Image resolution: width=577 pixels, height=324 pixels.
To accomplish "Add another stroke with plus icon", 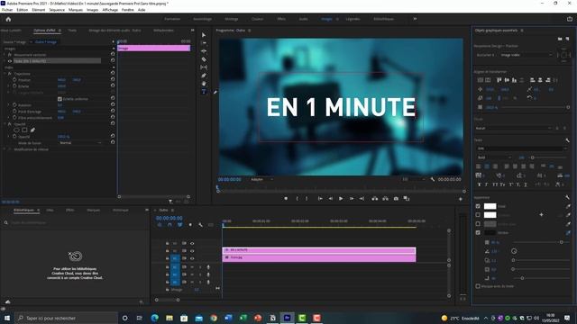I will [541, 214].
